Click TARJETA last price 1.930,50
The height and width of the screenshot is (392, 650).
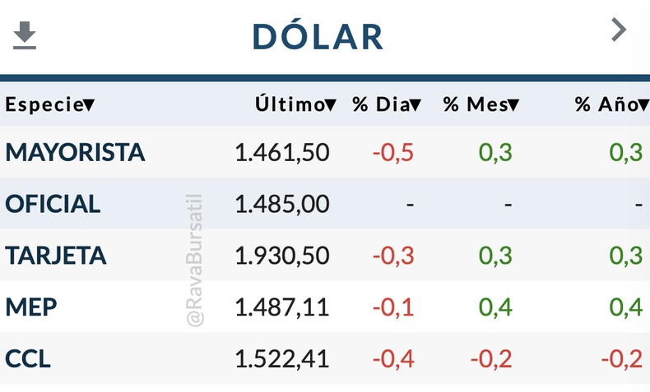[281, 255]
